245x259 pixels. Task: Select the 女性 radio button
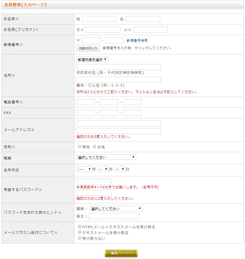(x=95, y=147)
